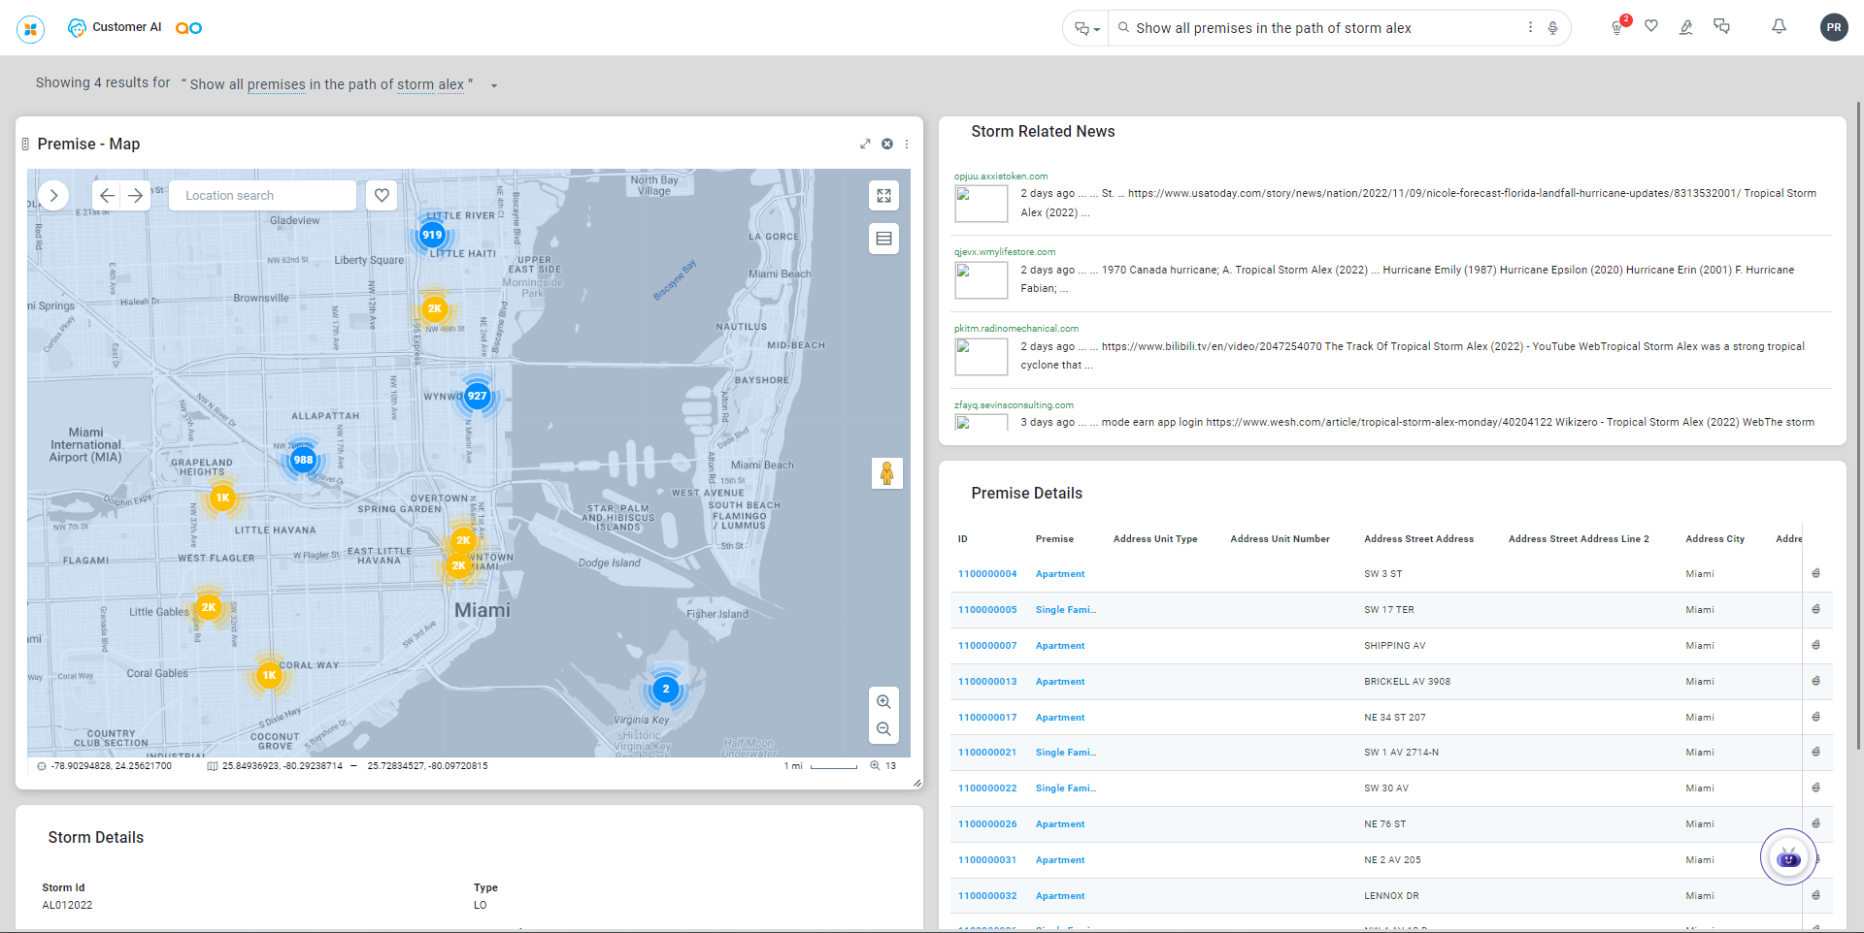The height and width of the screenshot is (933, 1864).
Task: Click the Street View pegman icon
Action: (x=886, y=473)
